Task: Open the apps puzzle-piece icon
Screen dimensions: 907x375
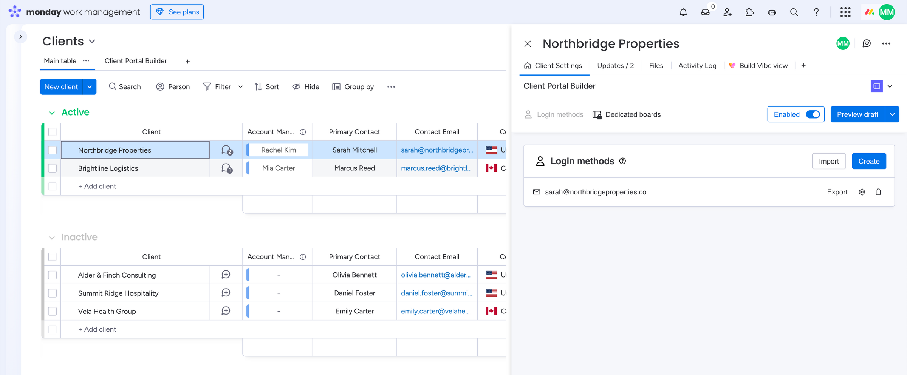Action: (749, 12)
